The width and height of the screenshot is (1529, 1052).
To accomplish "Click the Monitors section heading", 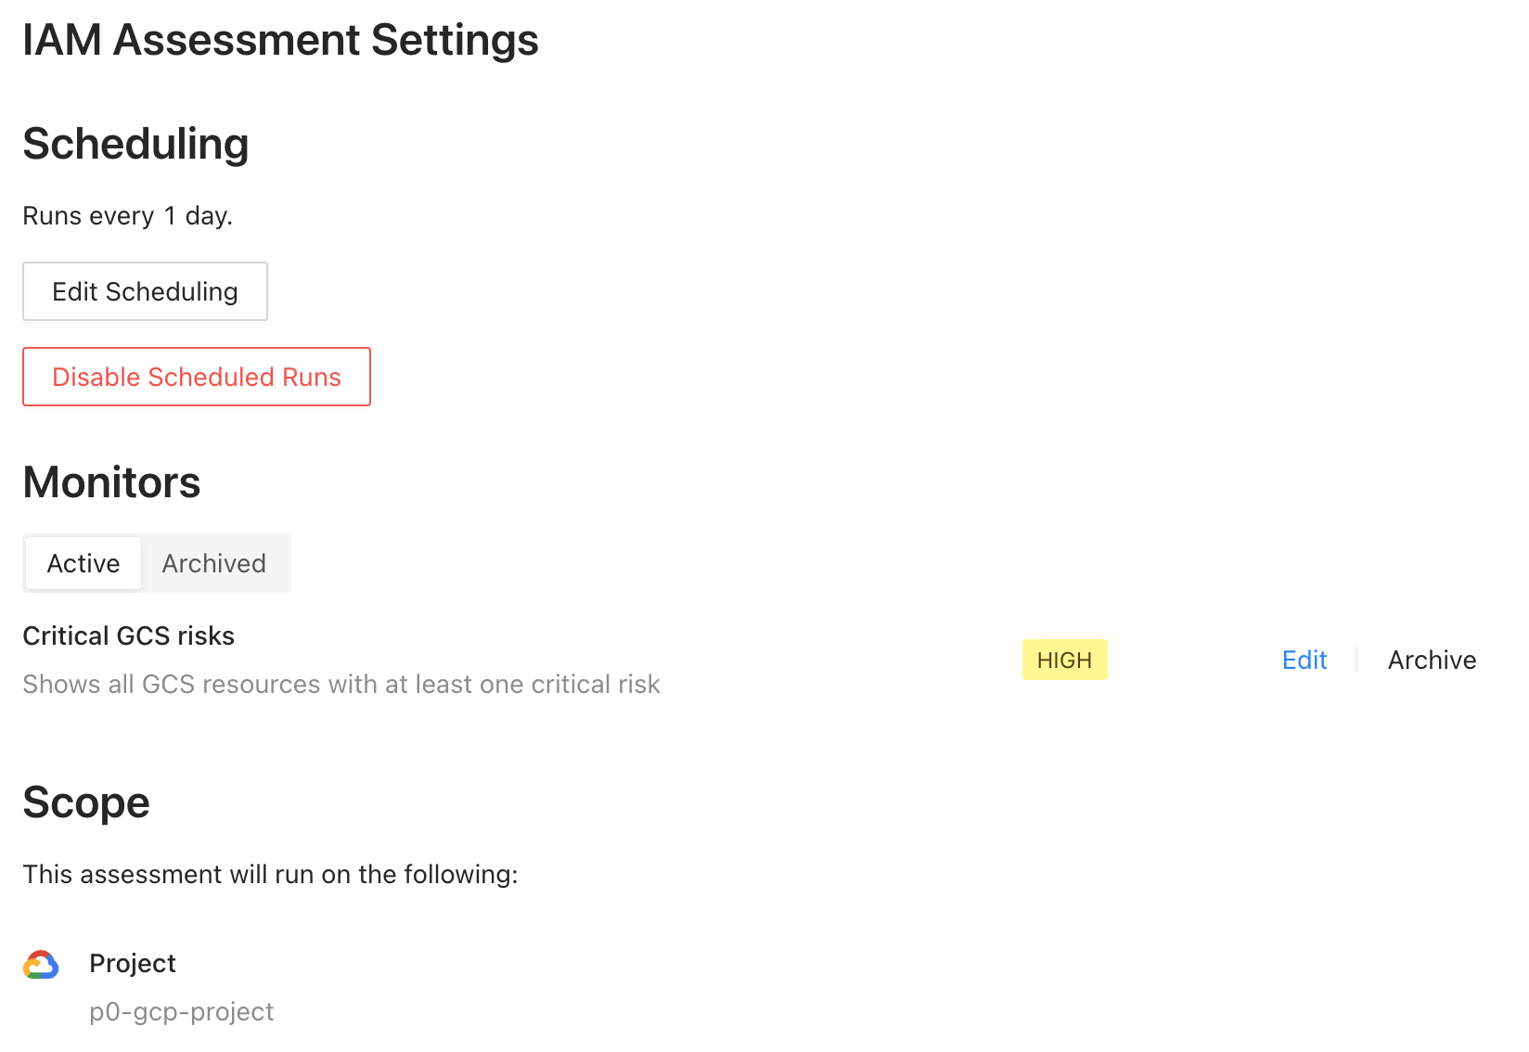I will click(x=111, y=482).
